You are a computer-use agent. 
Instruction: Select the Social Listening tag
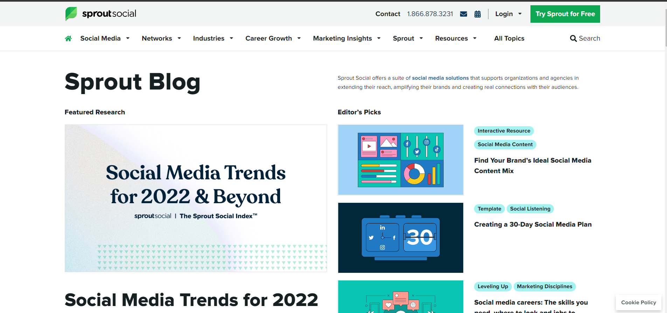click(x=530, y=209)
